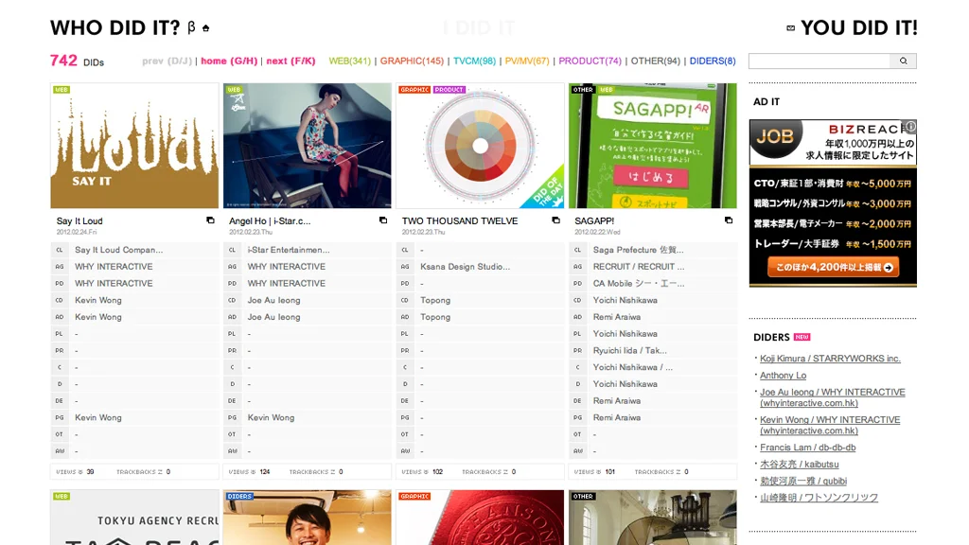Click Angel Ho | i-Star.c... title
This screenshot has height=545, width=969.
tap(270, 220)
